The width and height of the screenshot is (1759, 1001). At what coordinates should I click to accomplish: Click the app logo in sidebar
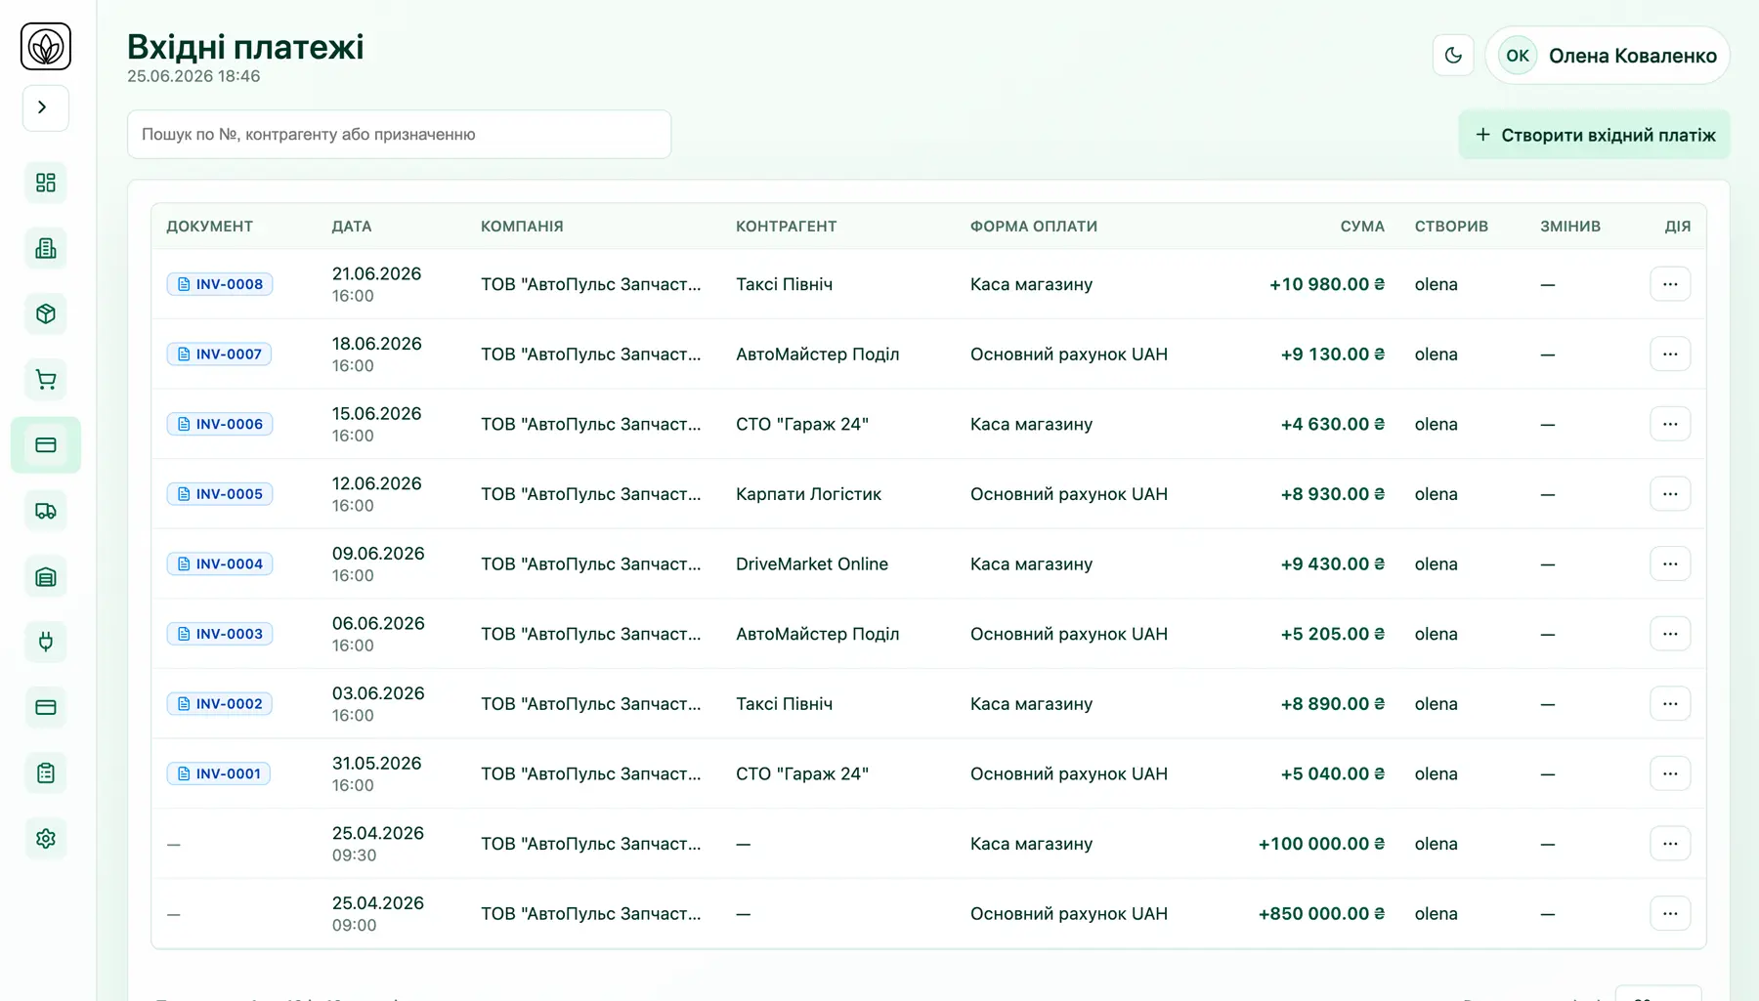46,46
